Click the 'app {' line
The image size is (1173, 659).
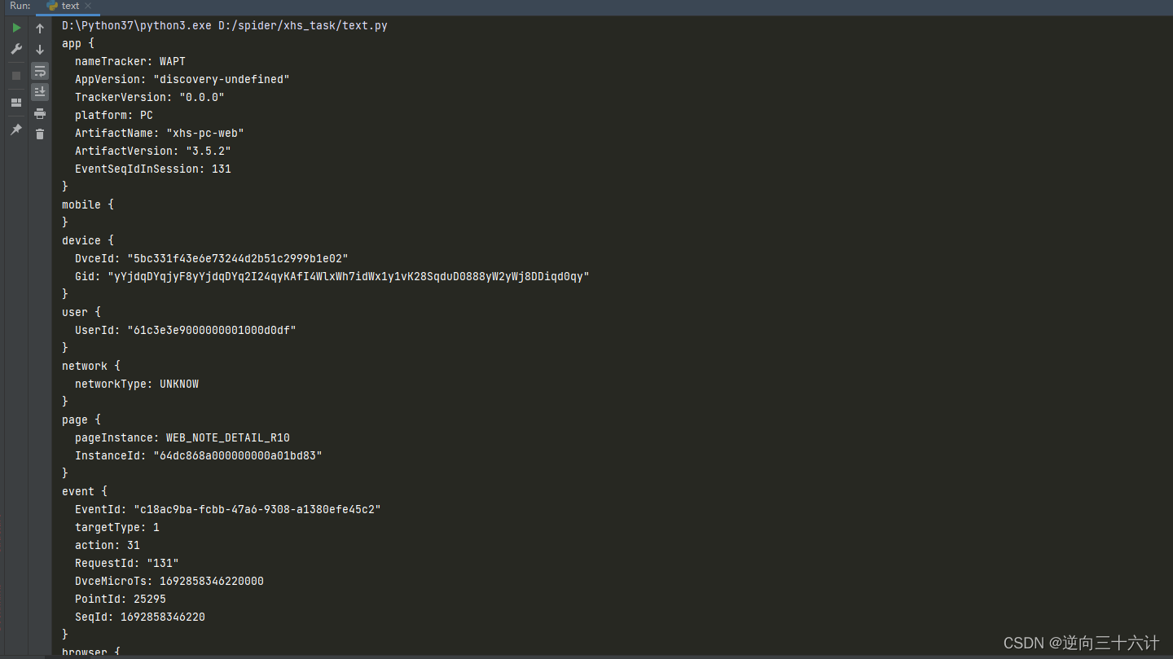tap(78, 43)
